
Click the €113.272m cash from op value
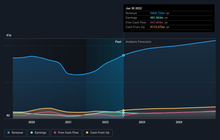point(158,27)
